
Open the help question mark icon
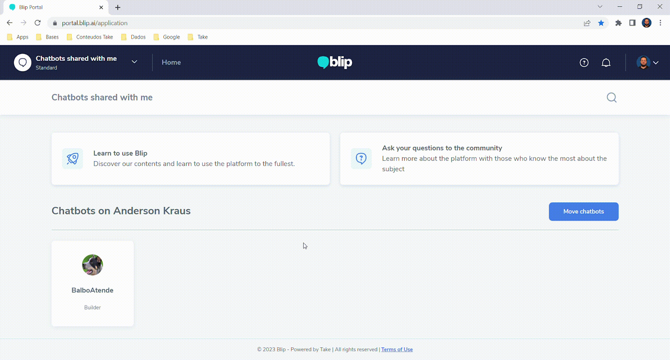[584, 63]
